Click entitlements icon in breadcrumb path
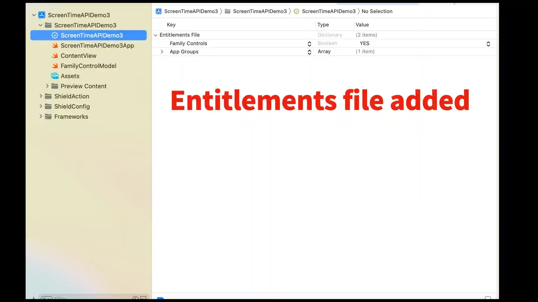The image size is (538, 302). coord(296,11)
